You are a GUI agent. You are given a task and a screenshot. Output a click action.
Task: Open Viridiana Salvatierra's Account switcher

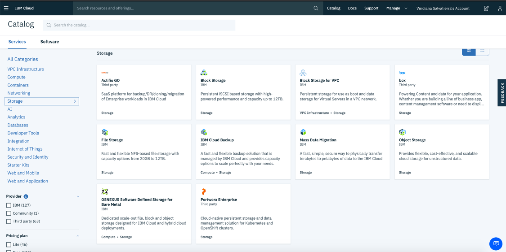click(x=443, y=9)
